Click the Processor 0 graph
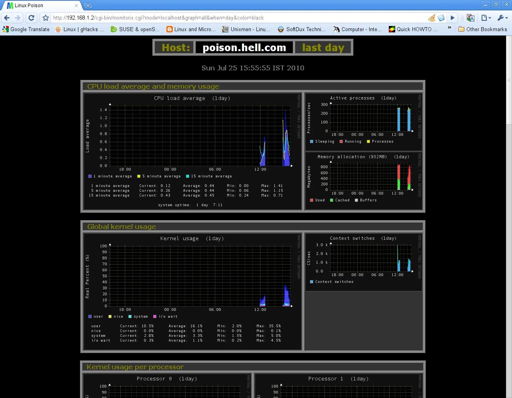This screenshot has width=512, height=398. coord(167,386)
